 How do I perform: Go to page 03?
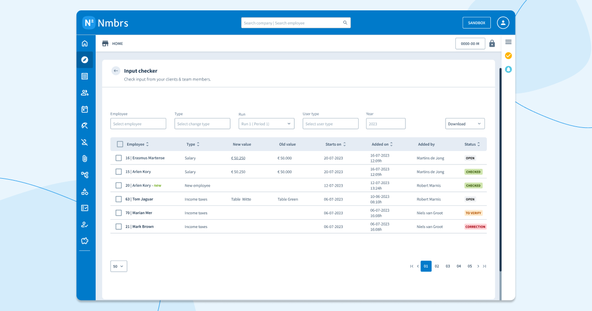click(448, 266)
